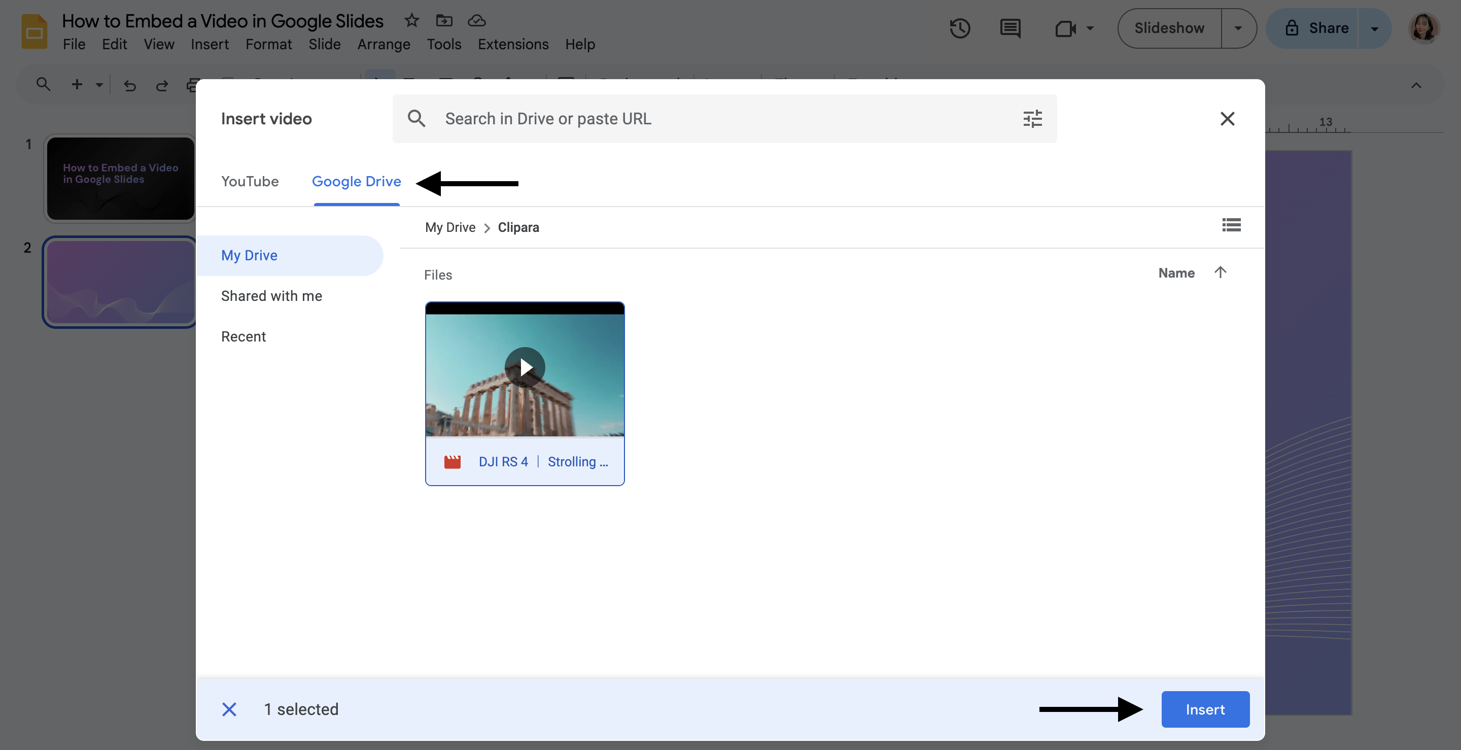This screenshot has height=750, width=1461.
Task: Click the Name sort header
Action: tap(1176, 273)
